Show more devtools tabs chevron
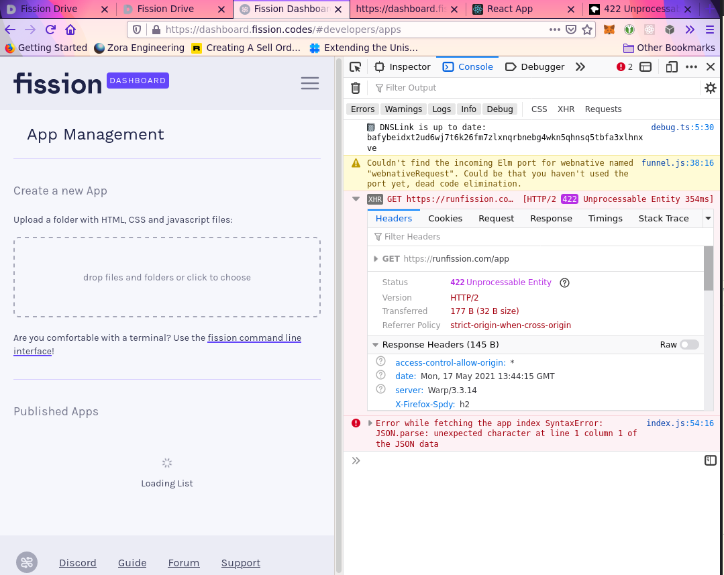The image size is (724, 575). click(x=580, y=67)
